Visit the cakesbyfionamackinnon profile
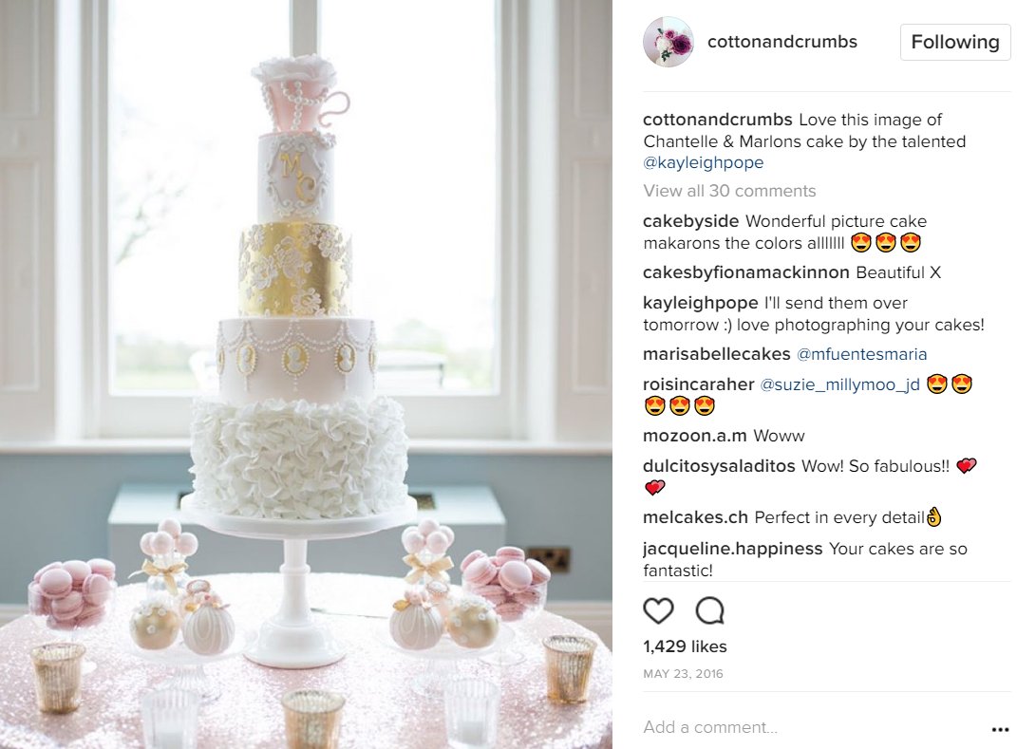The width and height of the screenshot is (1017, 749). [745, 272]
